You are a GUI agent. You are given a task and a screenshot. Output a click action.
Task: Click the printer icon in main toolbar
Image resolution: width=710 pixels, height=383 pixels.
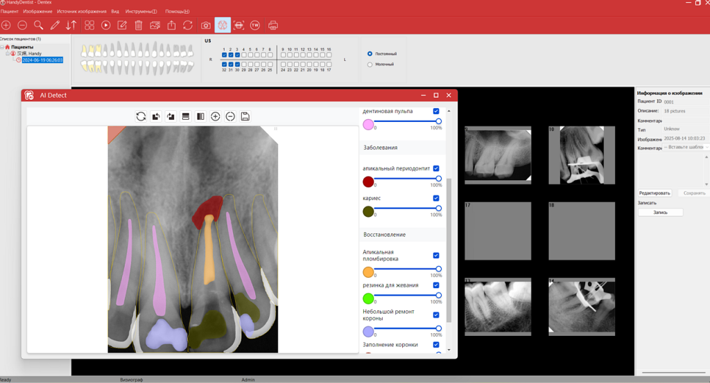(x=273, y=26)
